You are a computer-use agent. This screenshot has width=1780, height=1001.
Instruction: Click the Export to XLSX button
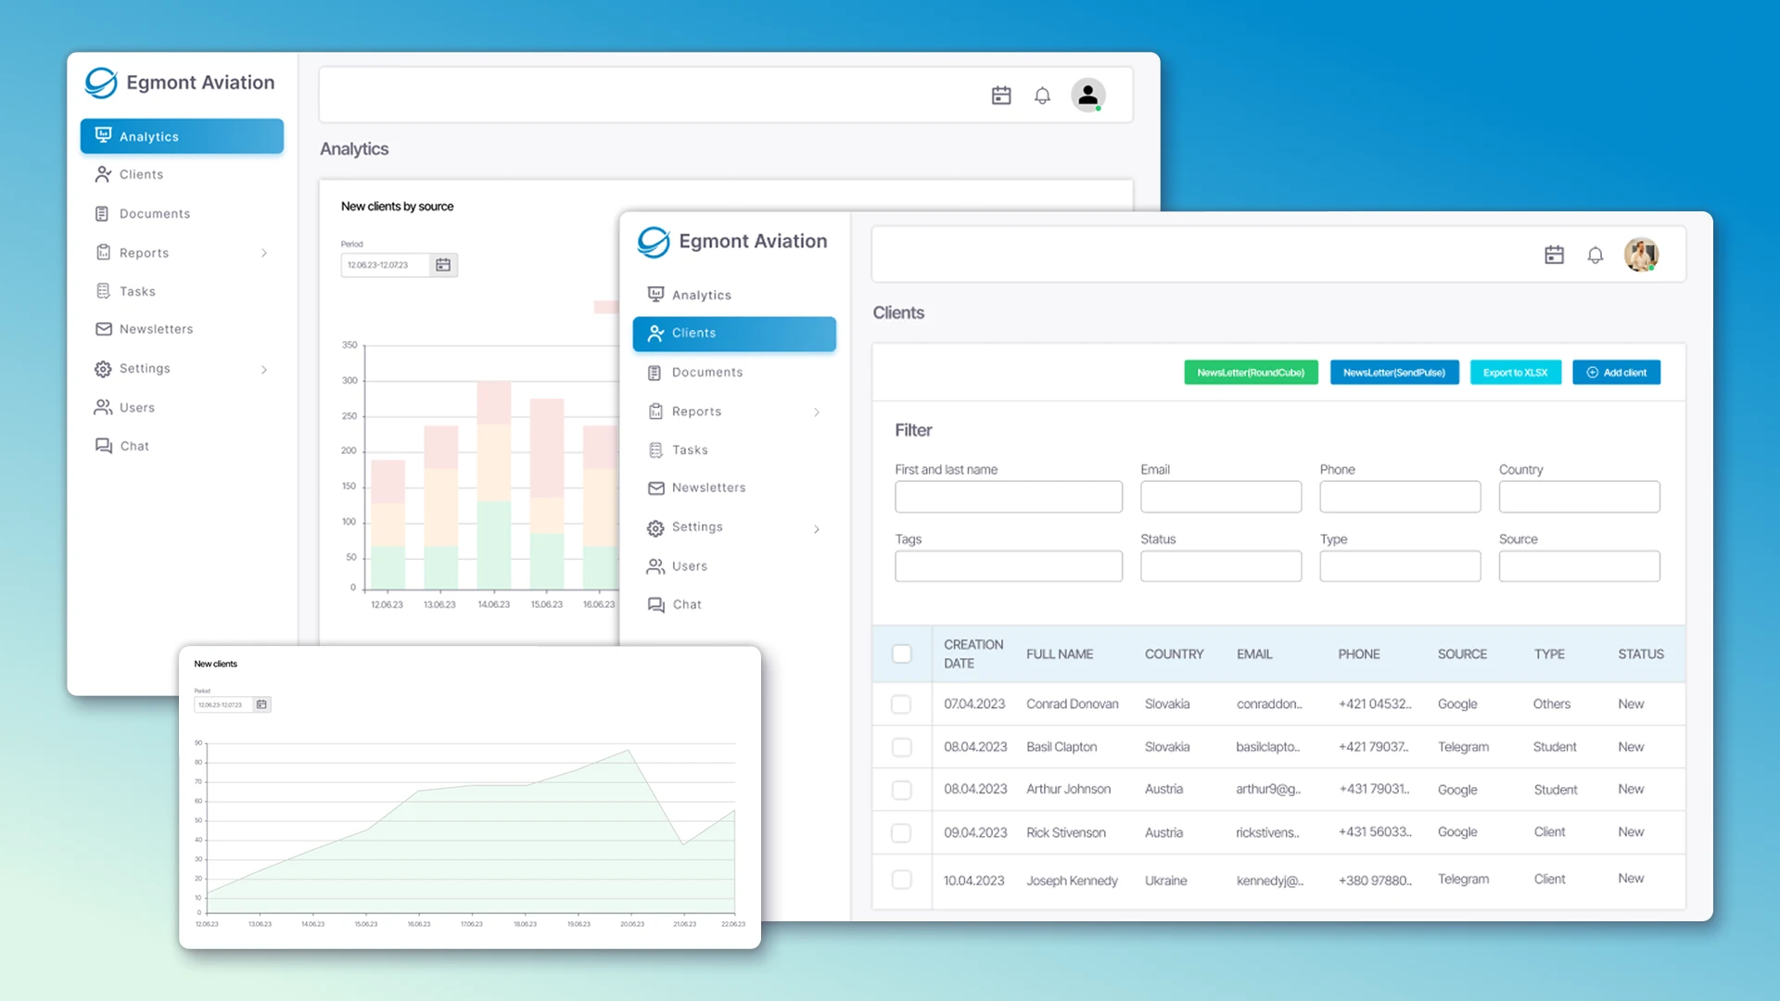(1515, 372)
